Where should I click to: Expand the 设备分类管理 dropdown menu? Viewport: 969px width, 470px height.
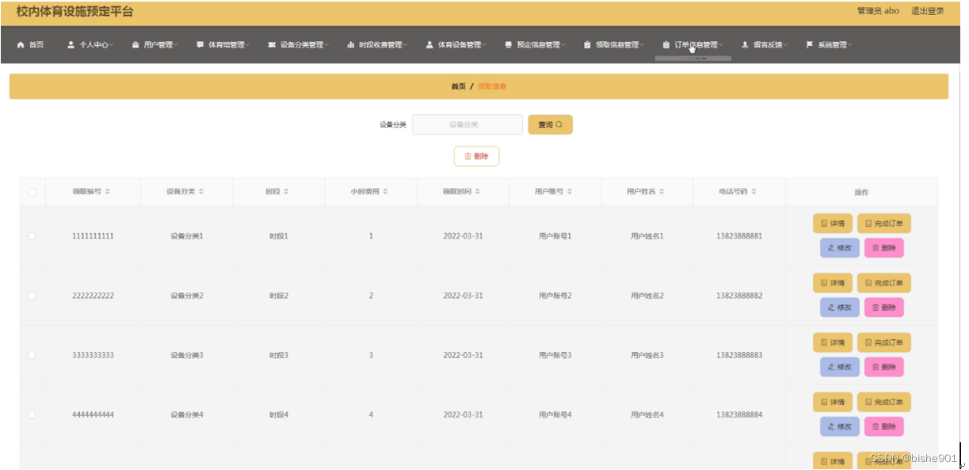[326, 45]
